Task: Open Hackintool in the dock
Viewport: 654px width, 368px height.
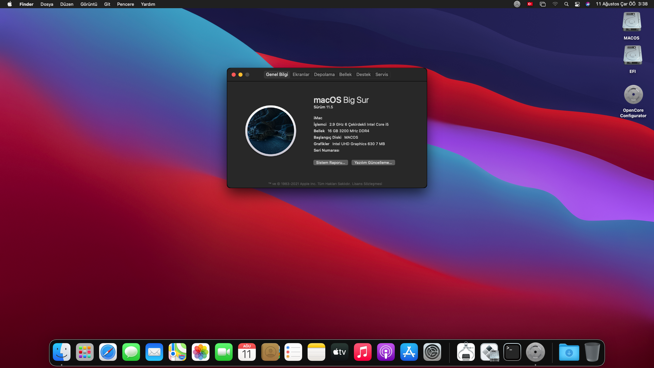Action: (466, 352)
